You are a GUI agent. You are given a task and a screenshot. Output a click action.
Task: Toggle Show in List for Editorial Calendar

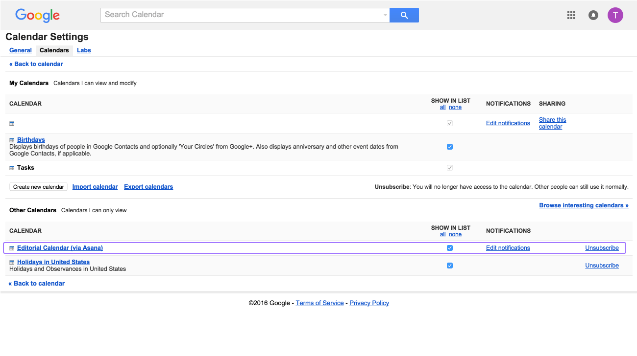click(450, 248)
